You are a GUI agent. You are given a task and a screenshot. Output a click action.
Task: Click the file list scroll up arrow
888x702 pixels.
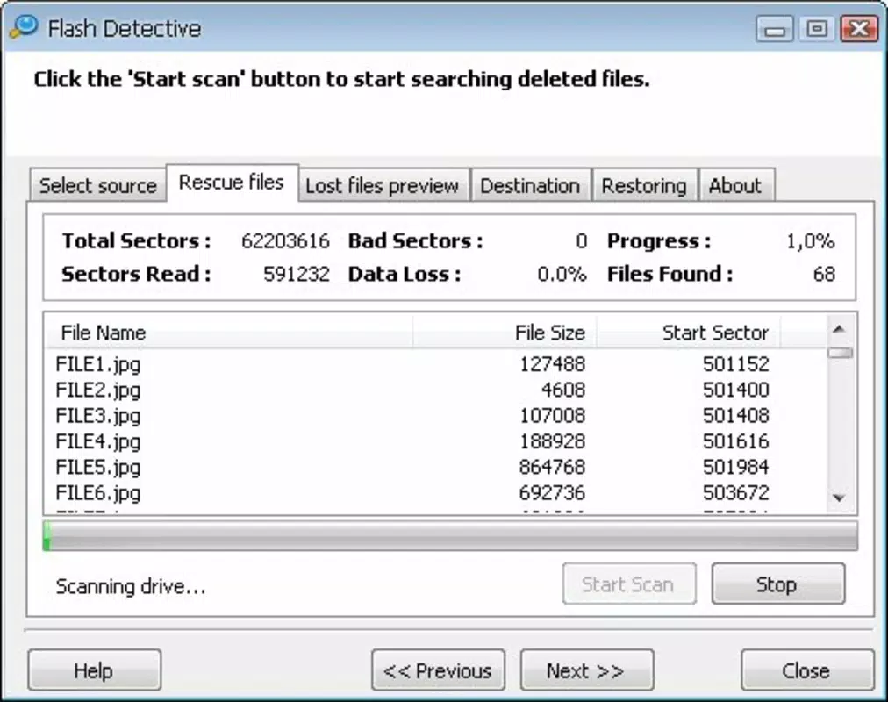pos(839,329)
